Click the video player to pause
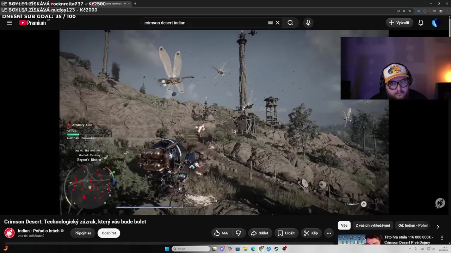This screenshot has width=451, height=253. [224, 122]
